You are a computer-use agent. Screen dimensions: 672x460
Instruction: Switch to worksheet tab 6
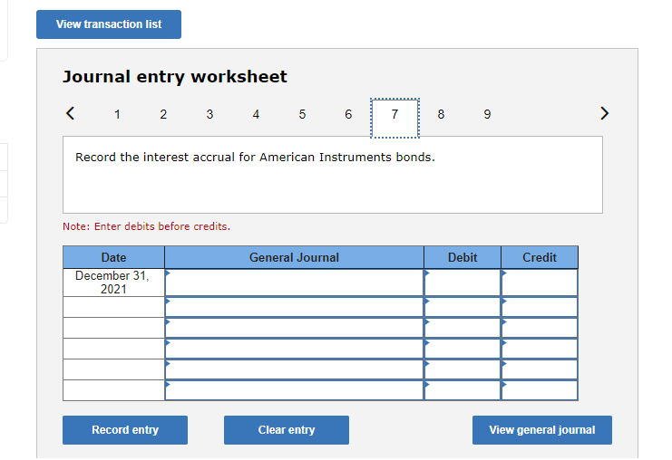[348, 114]
